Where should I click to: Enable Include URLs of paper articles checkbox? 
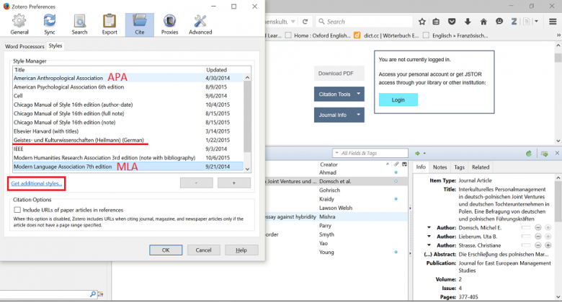(17, 210)
